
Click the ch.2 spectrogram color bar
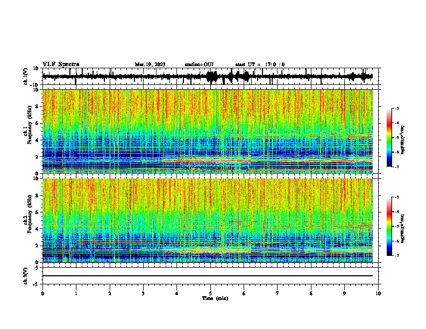tap(389, 226)
